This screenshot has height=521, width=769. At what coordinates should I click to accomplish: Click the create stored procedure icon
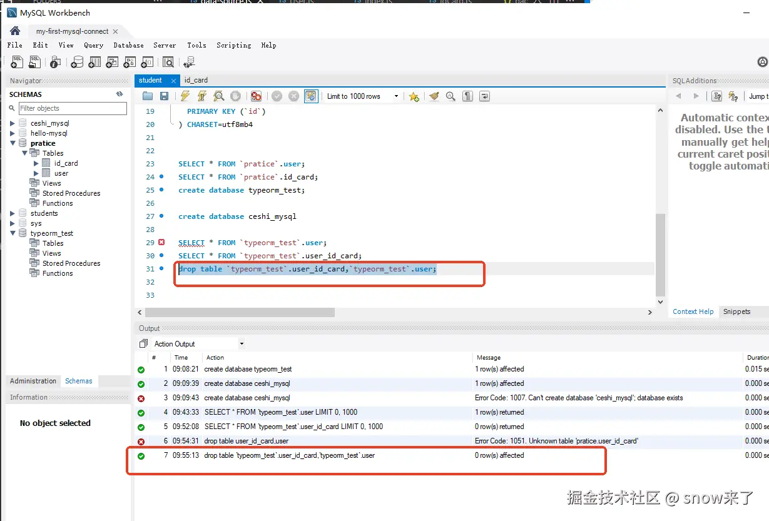click(x=129, y=61)
